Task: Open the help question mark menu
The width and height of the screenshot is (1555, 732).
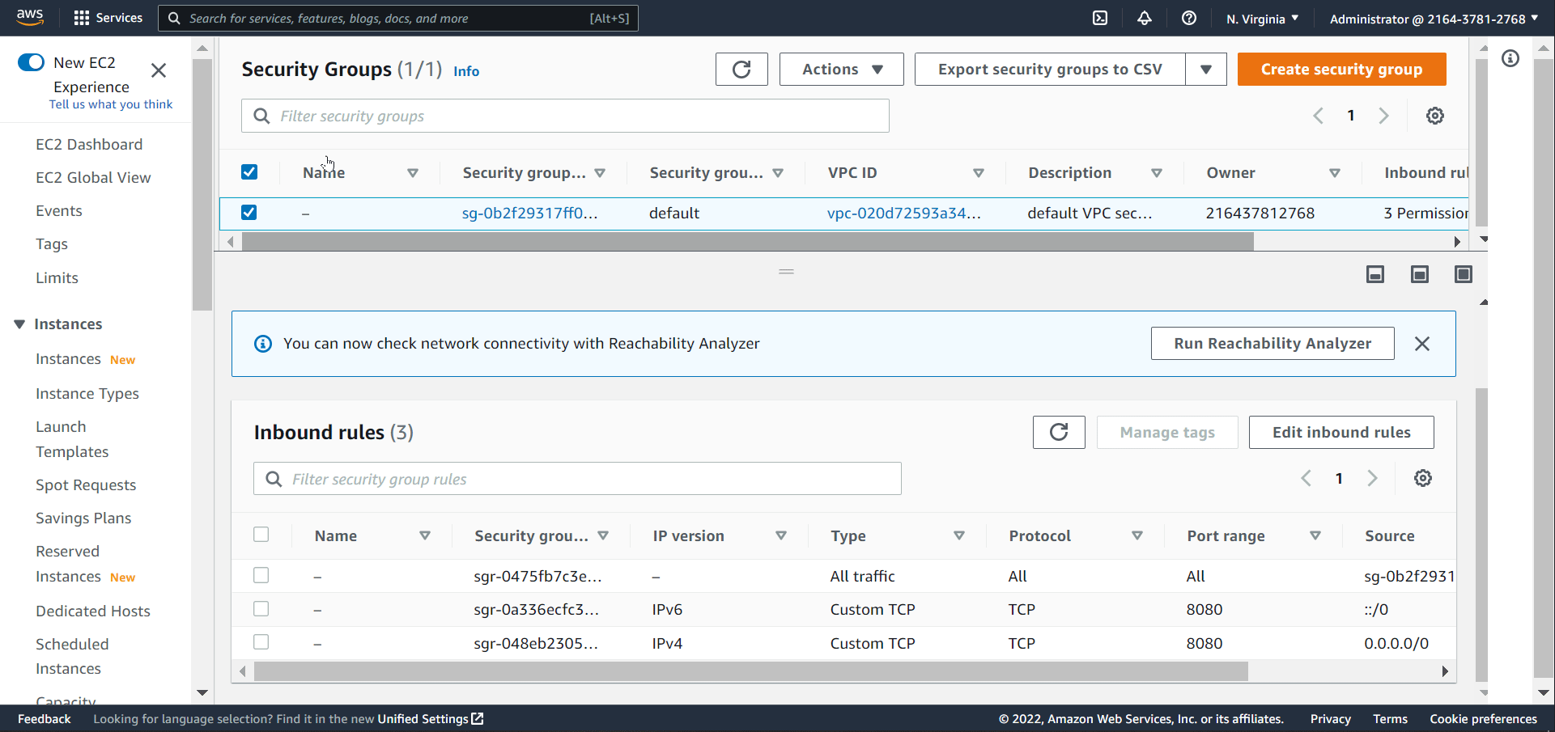Action: [1188, 18]
